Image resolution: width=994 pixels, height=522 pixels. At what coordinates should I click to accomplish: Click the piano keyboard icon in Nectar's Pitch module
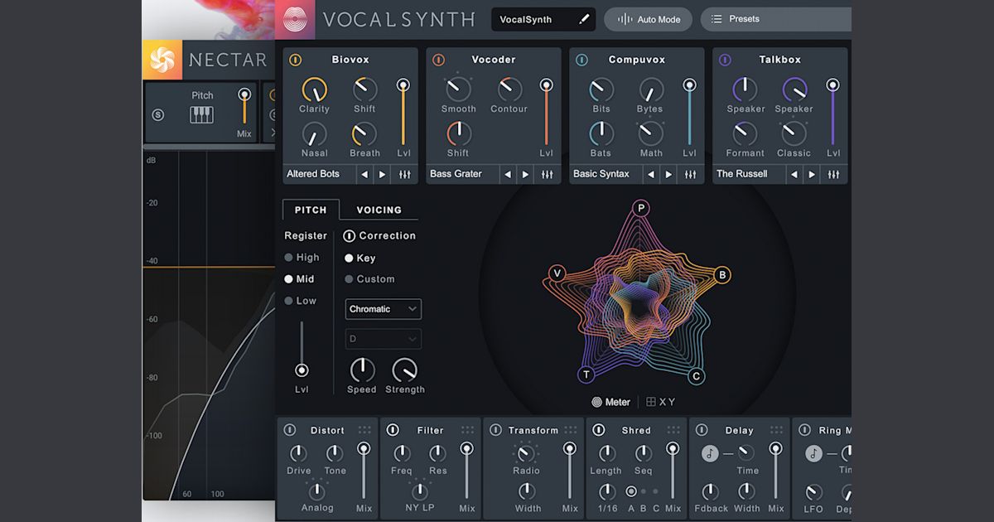coord(200,113)
